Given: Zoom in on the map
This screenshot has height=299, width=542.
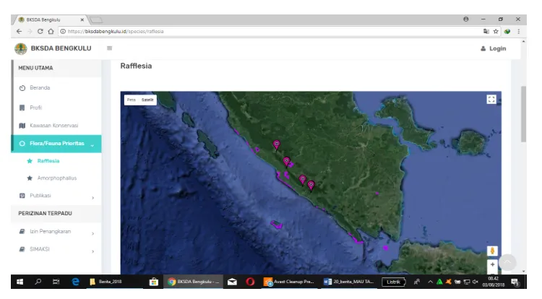Looking at the screenshot, I should point(493,265).
